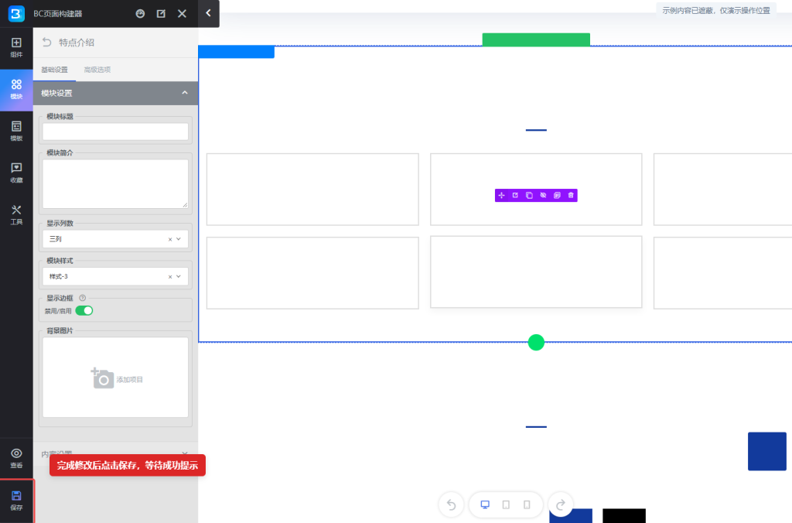Copy the module via purple toolbar
This screenshot has height=523, width=792.
tap(529, 196)
